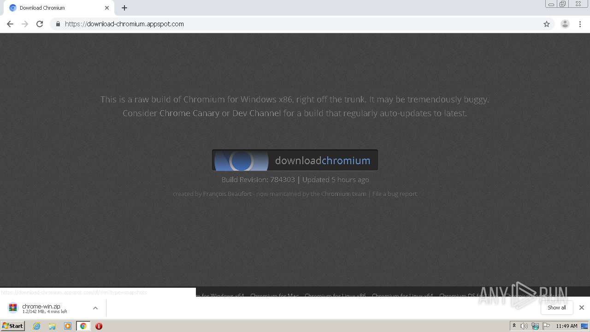590x332 pixels.
Task: Open Chromium for Linux x86 link
Action: (x=335, y=295)
